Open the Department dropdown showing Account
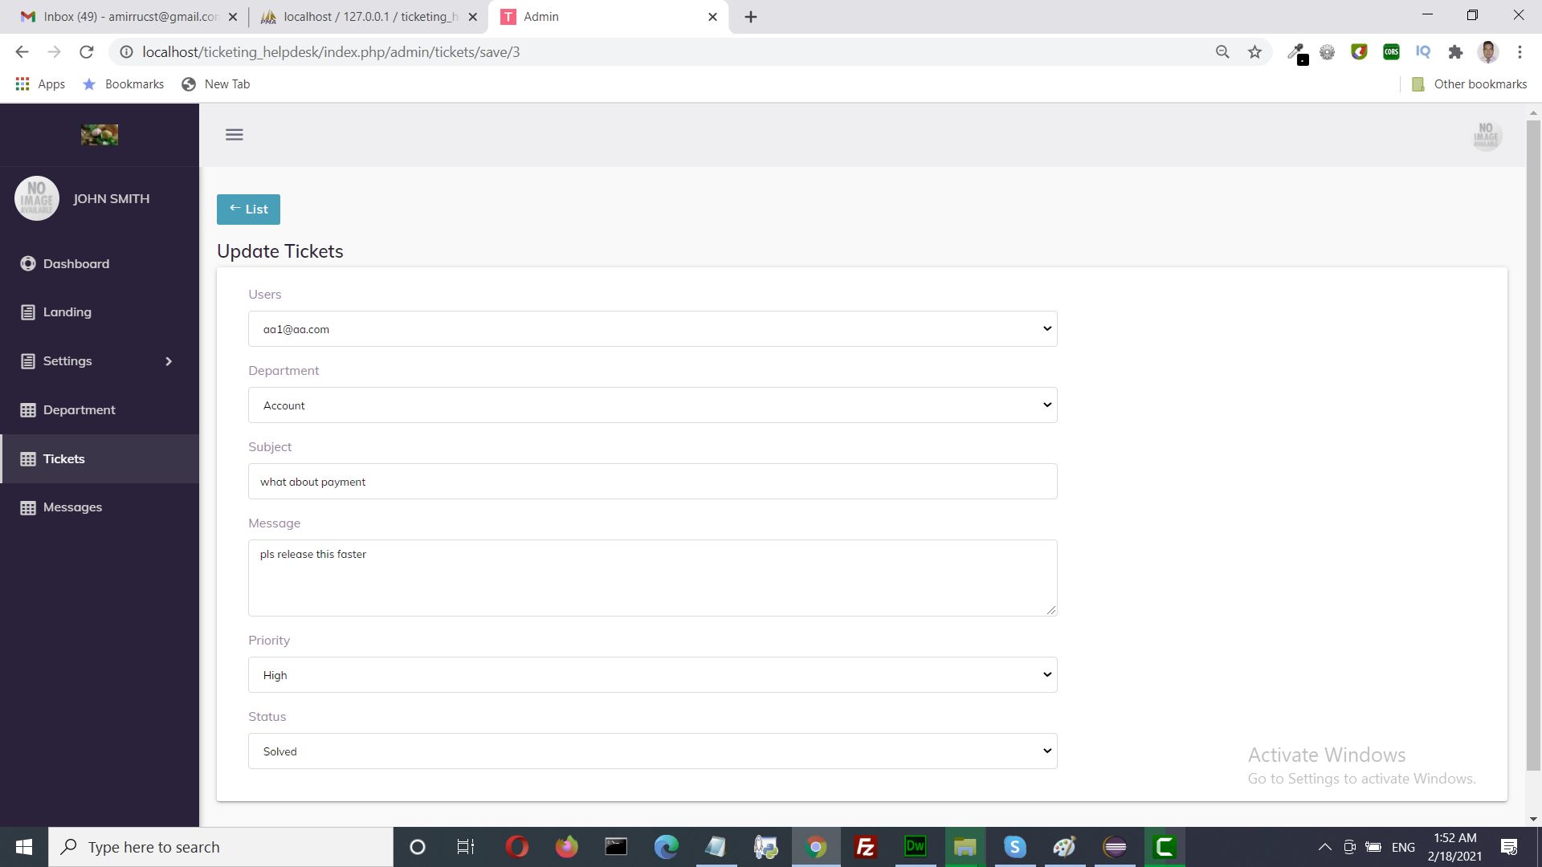The width and height of the screenshot is (1542, 867). click(652, 405)
